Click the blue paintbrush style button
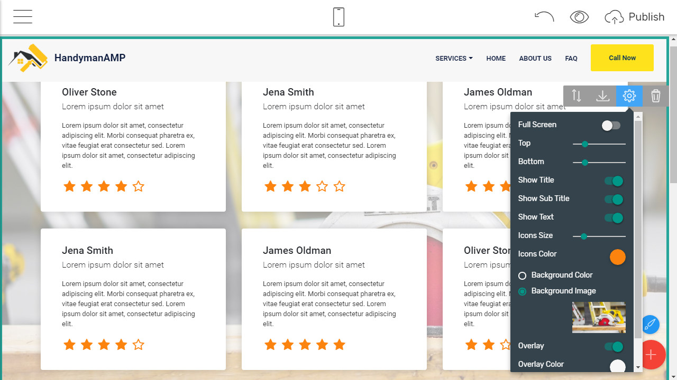The height and width of the screenshot is (380, 677). point(650,324)
